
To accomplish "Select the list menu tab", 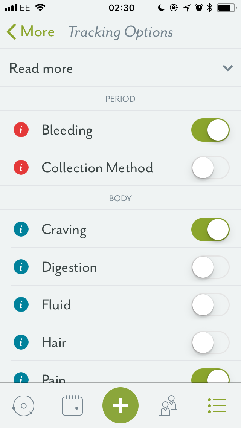I will 217,406.
